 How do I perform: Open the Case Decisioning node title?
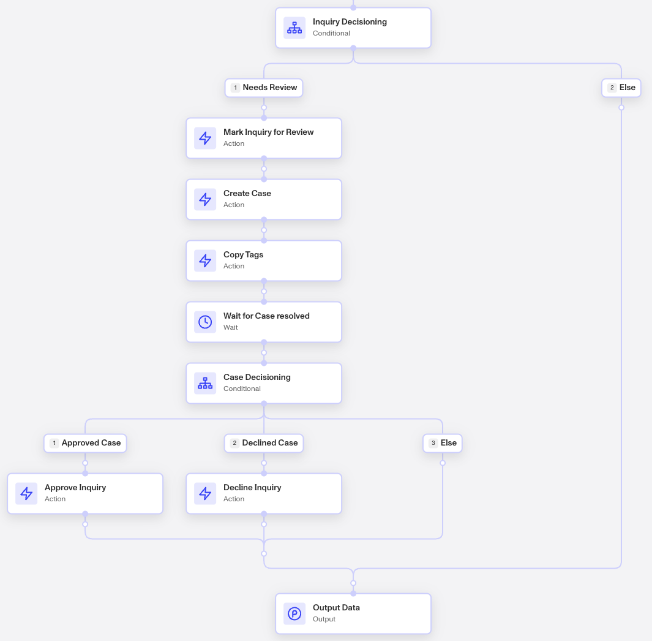click(257, 377)
